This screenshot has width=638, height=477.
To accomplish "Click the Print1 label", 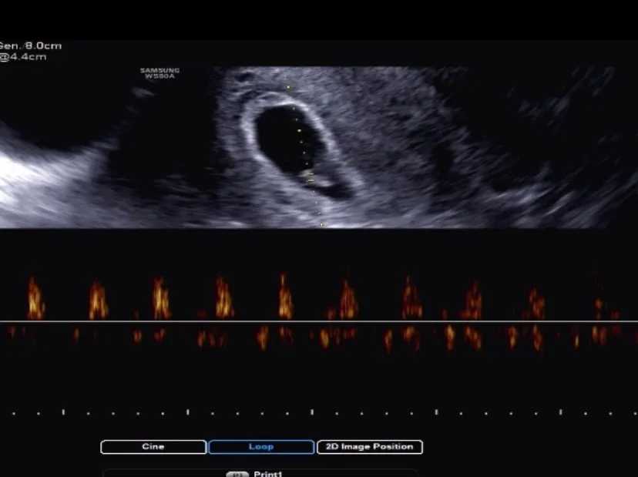I will pos(267,474).
